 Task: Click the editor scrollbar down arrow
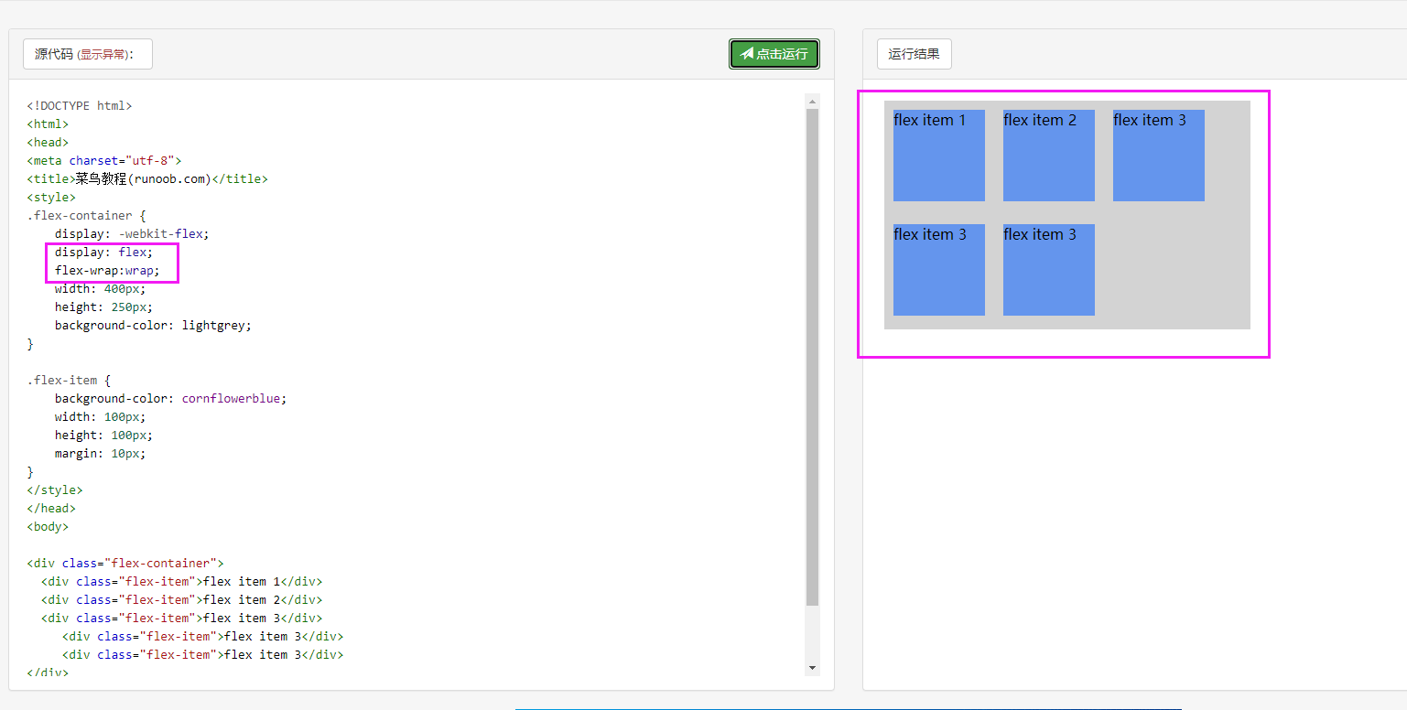tap(812, 669)
